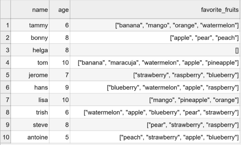Select the age cell in tom's row
Image resolution: width=241 pixels, height=145 pixels.
point(65,63)
